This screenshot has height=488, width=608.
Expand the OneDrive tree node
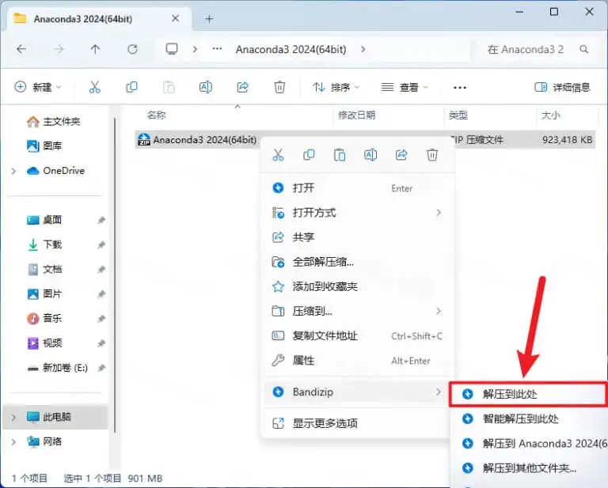pyautogui.click(x=13, y=171)
